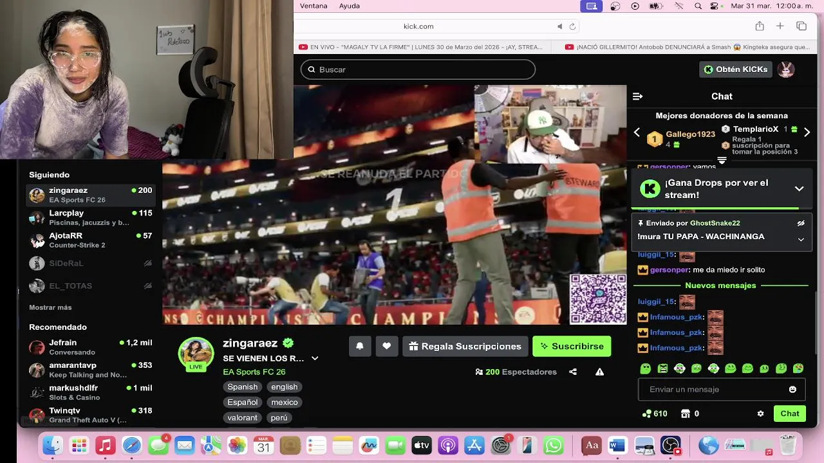
Task: Show next top donor with right arrow
Action: tap(807, 132)
